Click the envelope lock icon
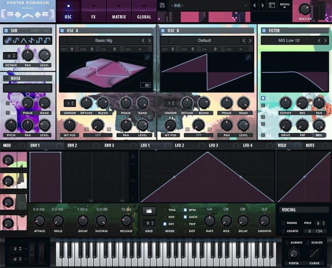 click(133, 156)
